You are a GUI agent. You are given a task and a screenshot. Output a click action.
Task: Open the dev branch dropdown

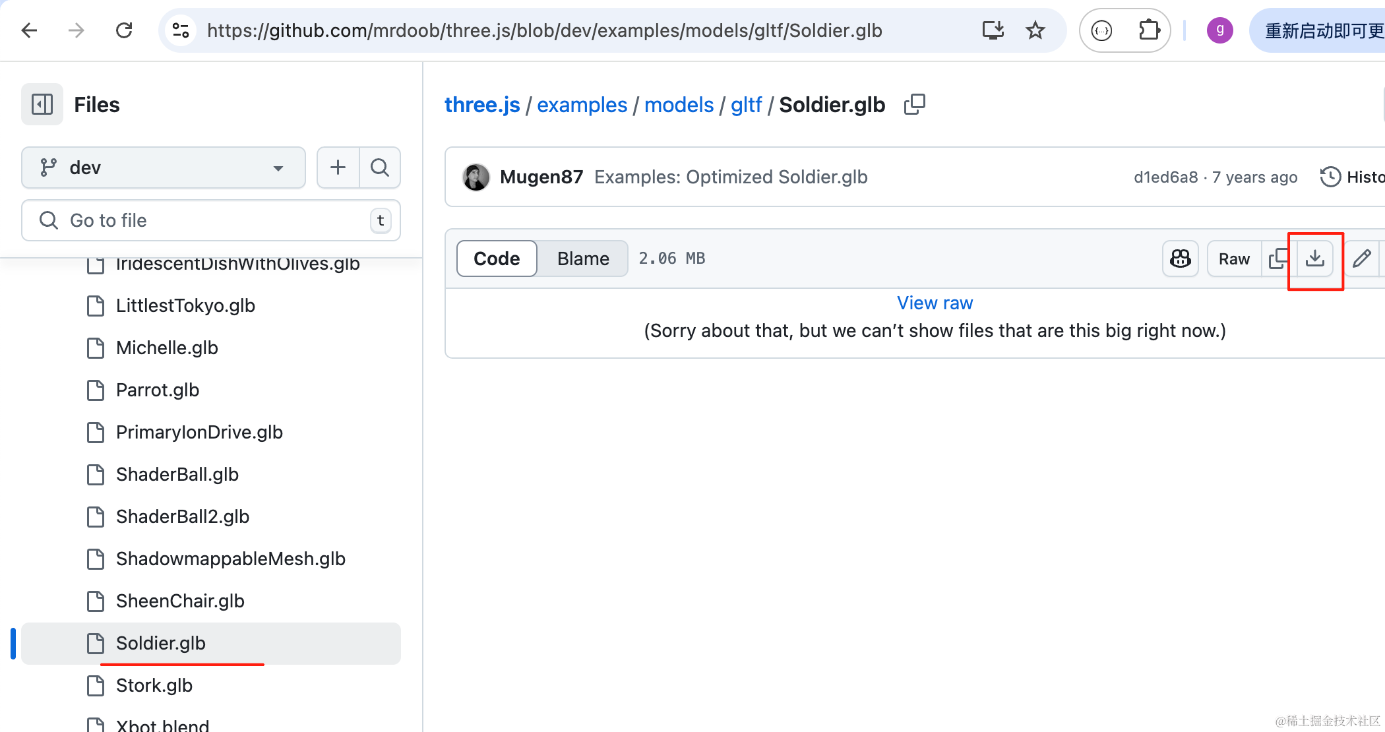[x=164, y=168]
